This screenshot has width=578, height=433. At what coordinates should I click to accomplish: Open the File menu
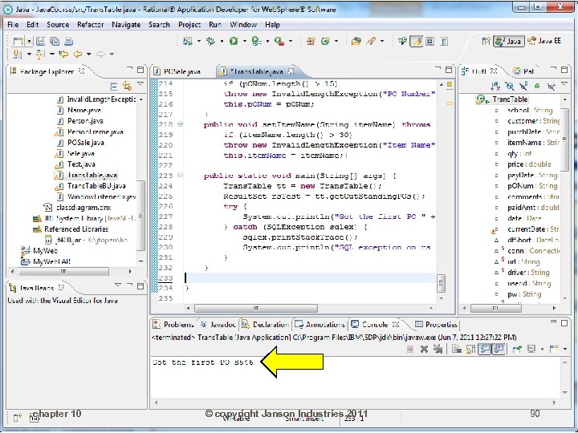coord(13,25)
